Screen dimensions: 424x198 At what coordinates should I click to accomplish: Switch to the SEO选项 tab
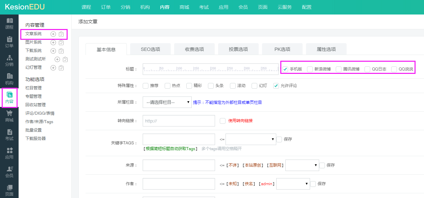150,49
